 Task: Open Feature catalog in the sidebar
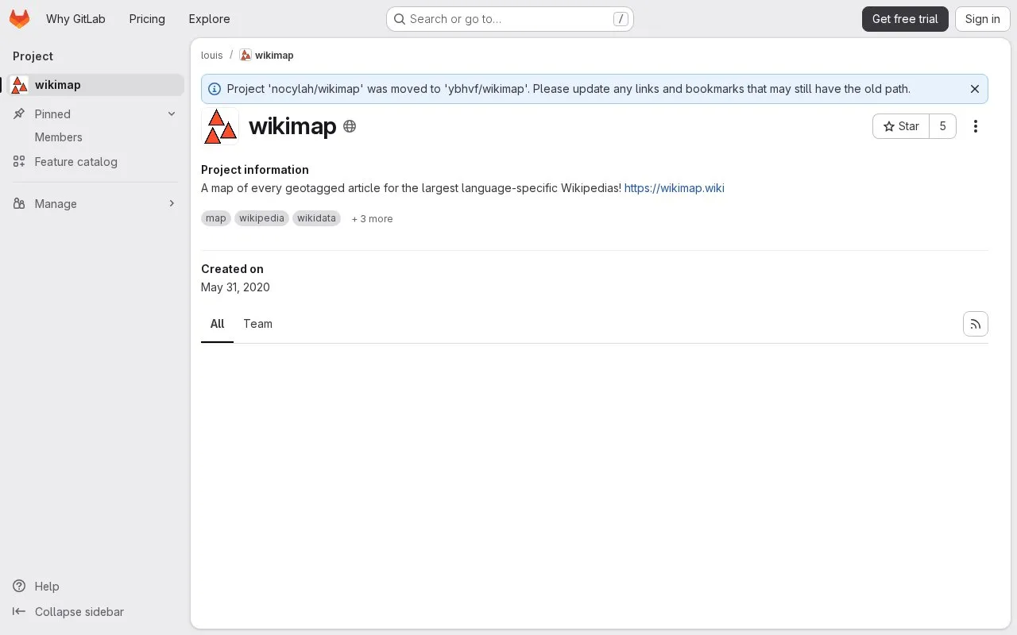95,162
